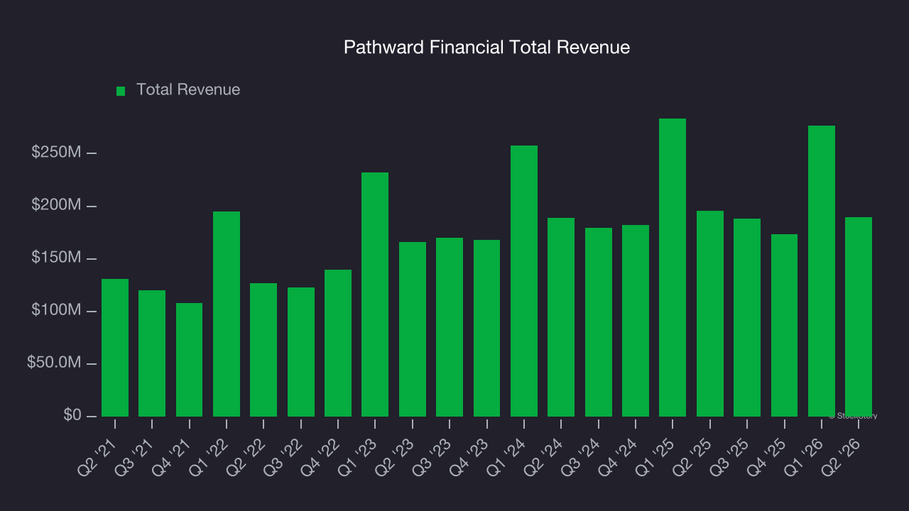The height and width of the screenshot is (511, 909).
Task: Select the Q2 '21 revenue bar
Action: coord(115,348)
